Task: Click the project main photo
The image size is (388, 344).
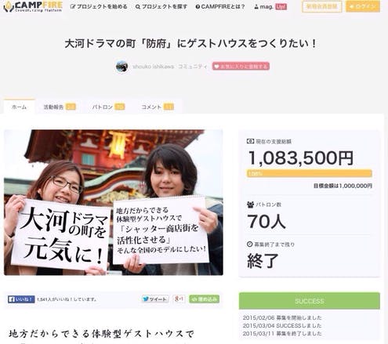Action: coord(114,202)
